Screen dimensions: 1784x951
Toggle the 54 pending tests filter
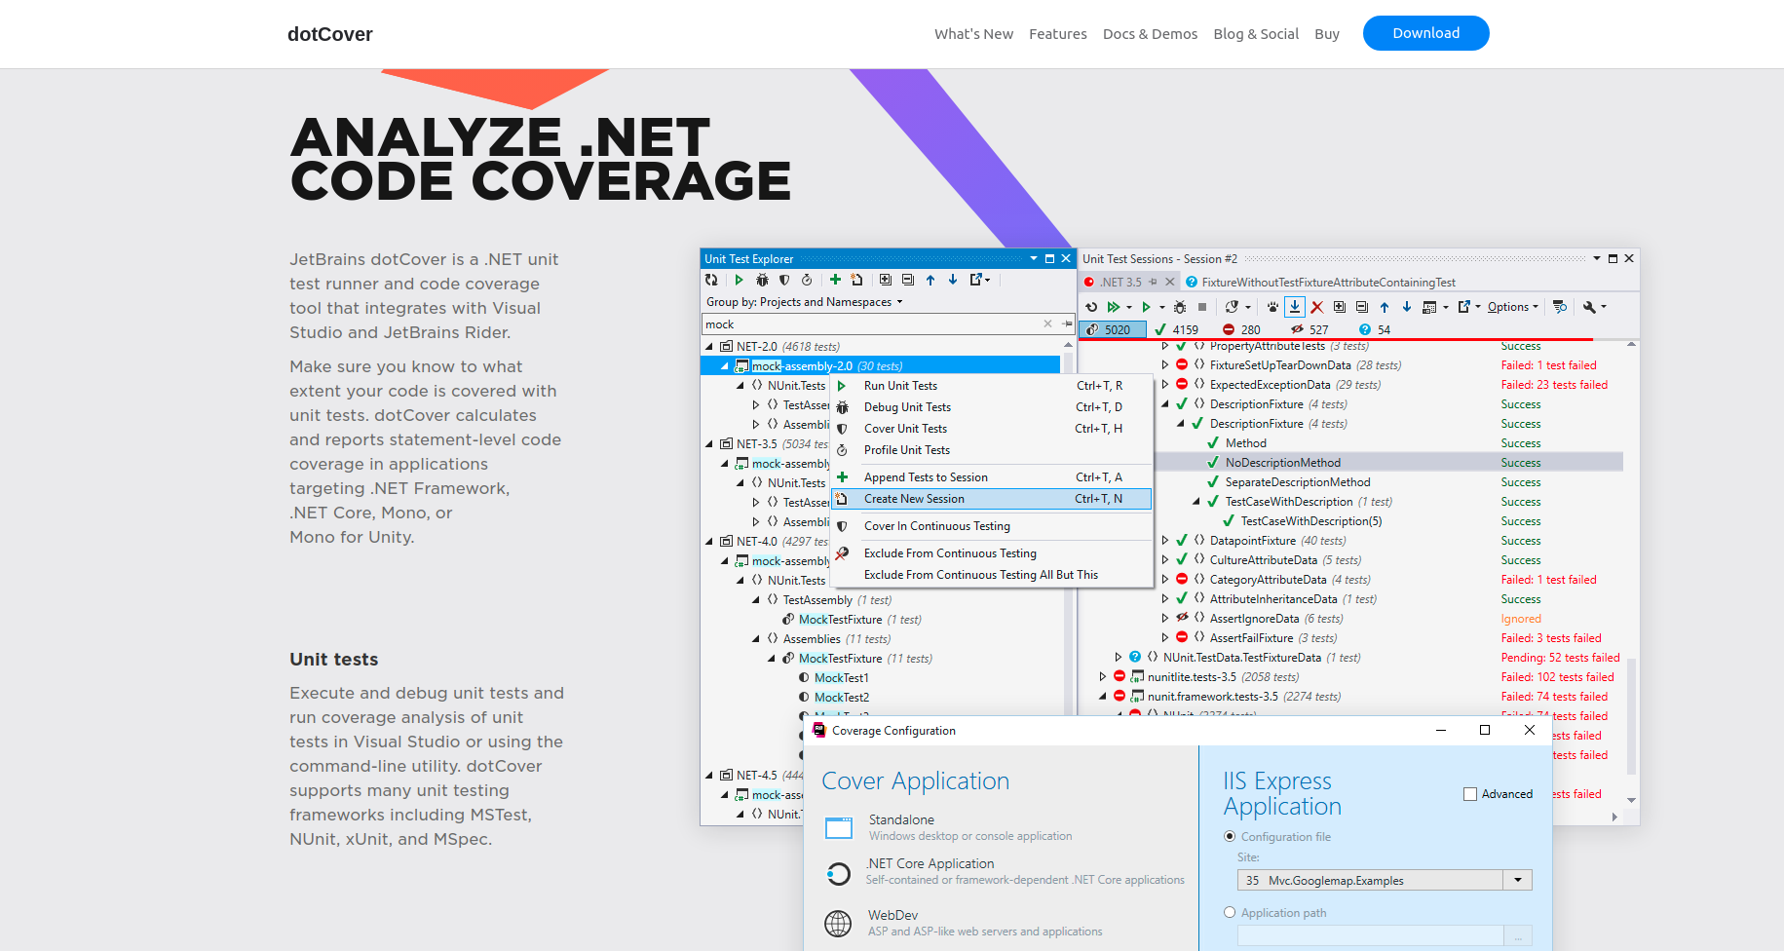[1376, 329]
